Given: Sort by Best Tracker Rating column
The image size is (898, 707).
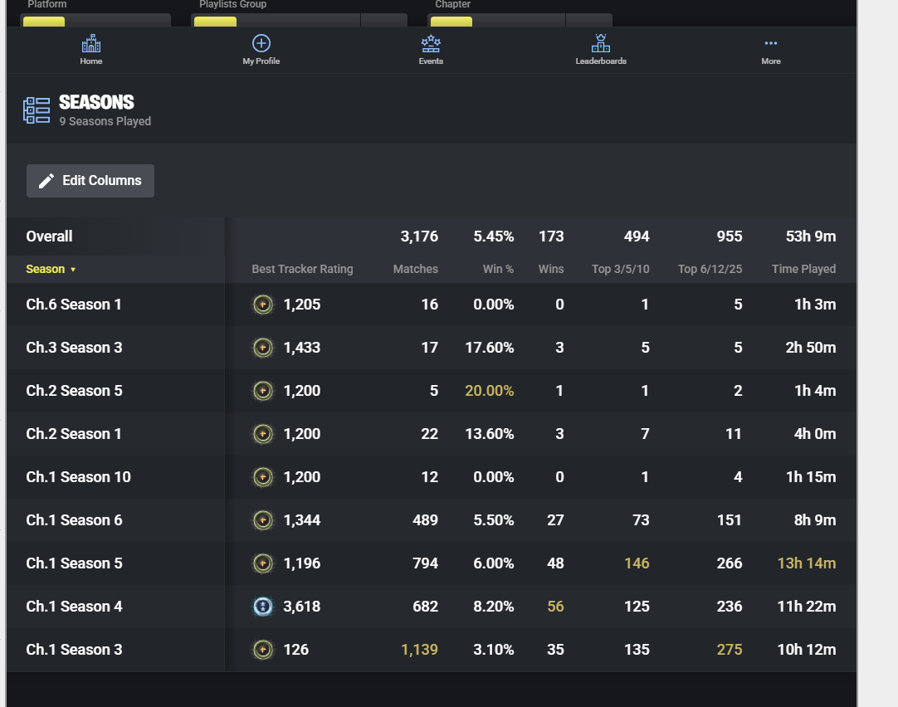Looking at the screenshot, I should (302, 269).
